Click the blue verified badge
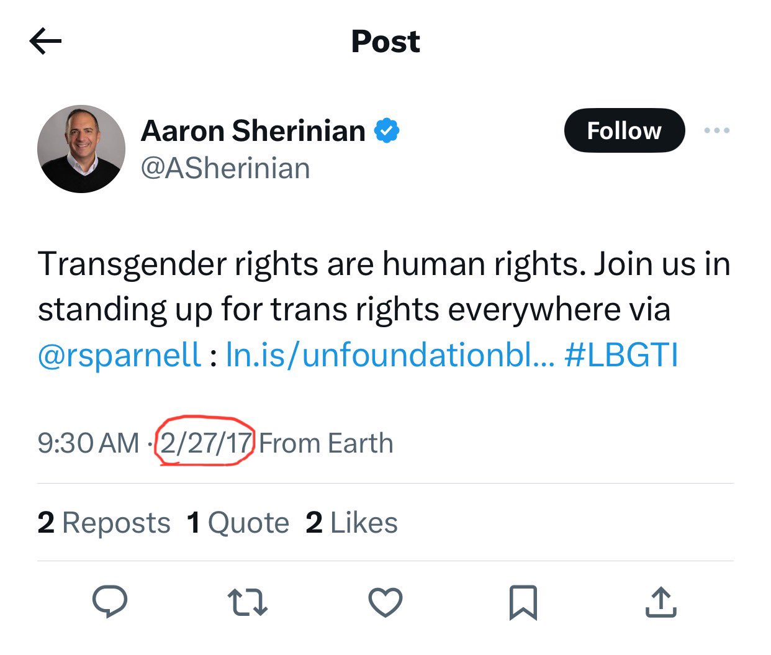 click(x=387, y=130)
